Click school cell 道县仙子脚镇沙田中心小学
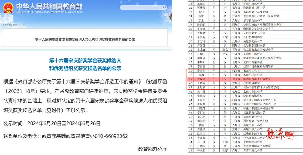 (x=260, y=100)
